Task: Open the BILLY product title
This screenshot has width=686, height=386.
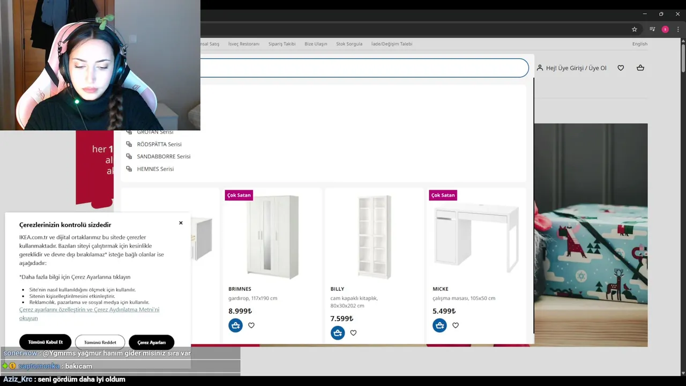Action: (337, 289)
